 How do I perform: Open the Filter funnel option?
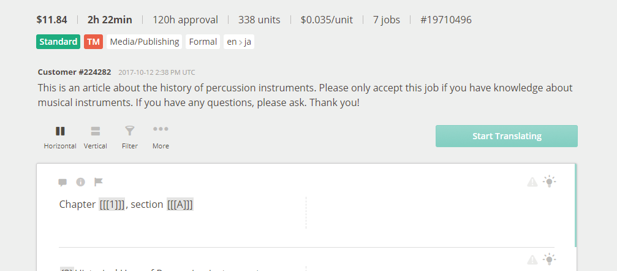129,137
